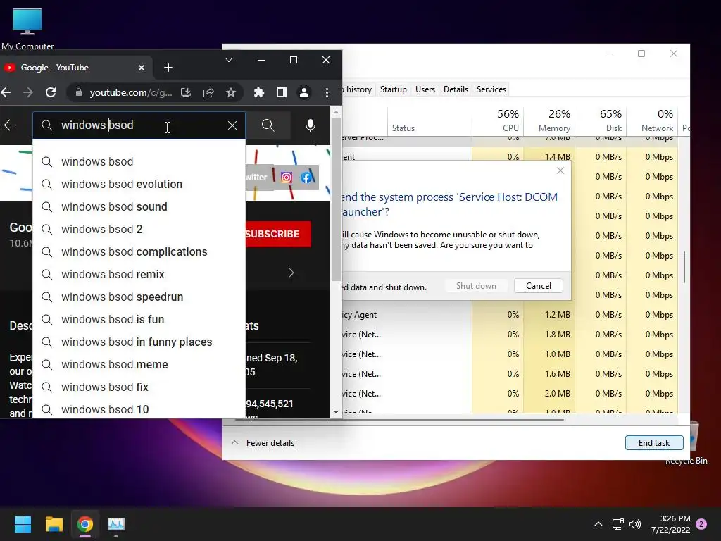Show hidden system tray icons
Screen dimensions: 721x541
click(598, 524)
